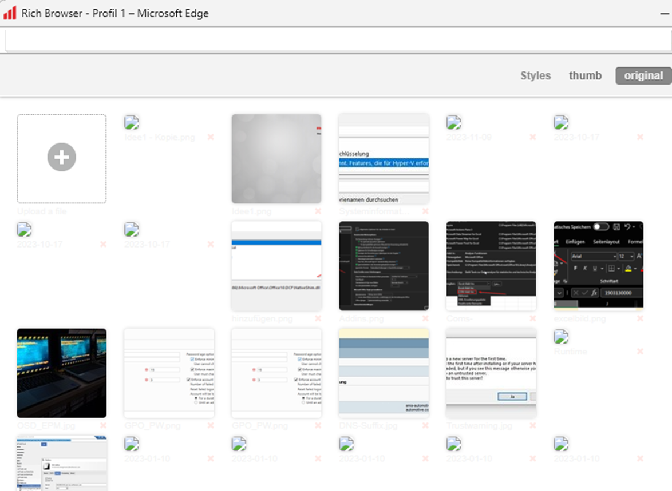Delete Idee1.png using its red X
The width and height of the screenshot is (672, 491).
pyautogui.click(x=318, y=212)
